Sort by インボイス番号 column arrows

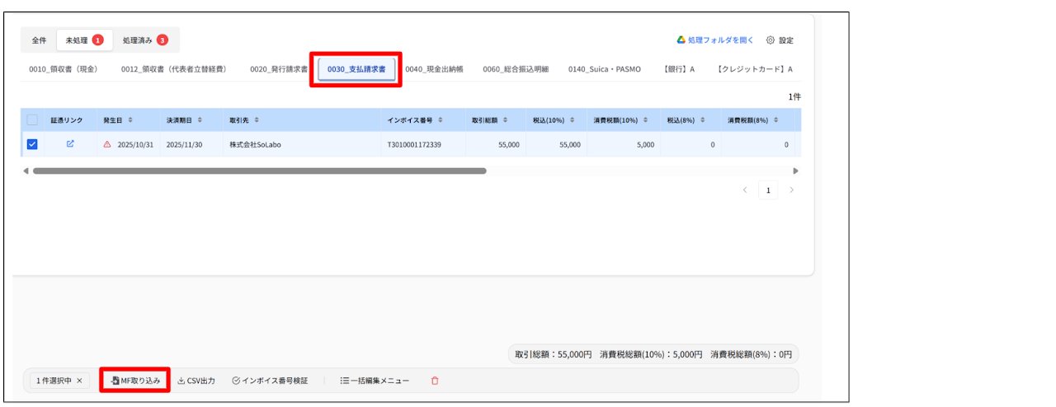point(441,120)
